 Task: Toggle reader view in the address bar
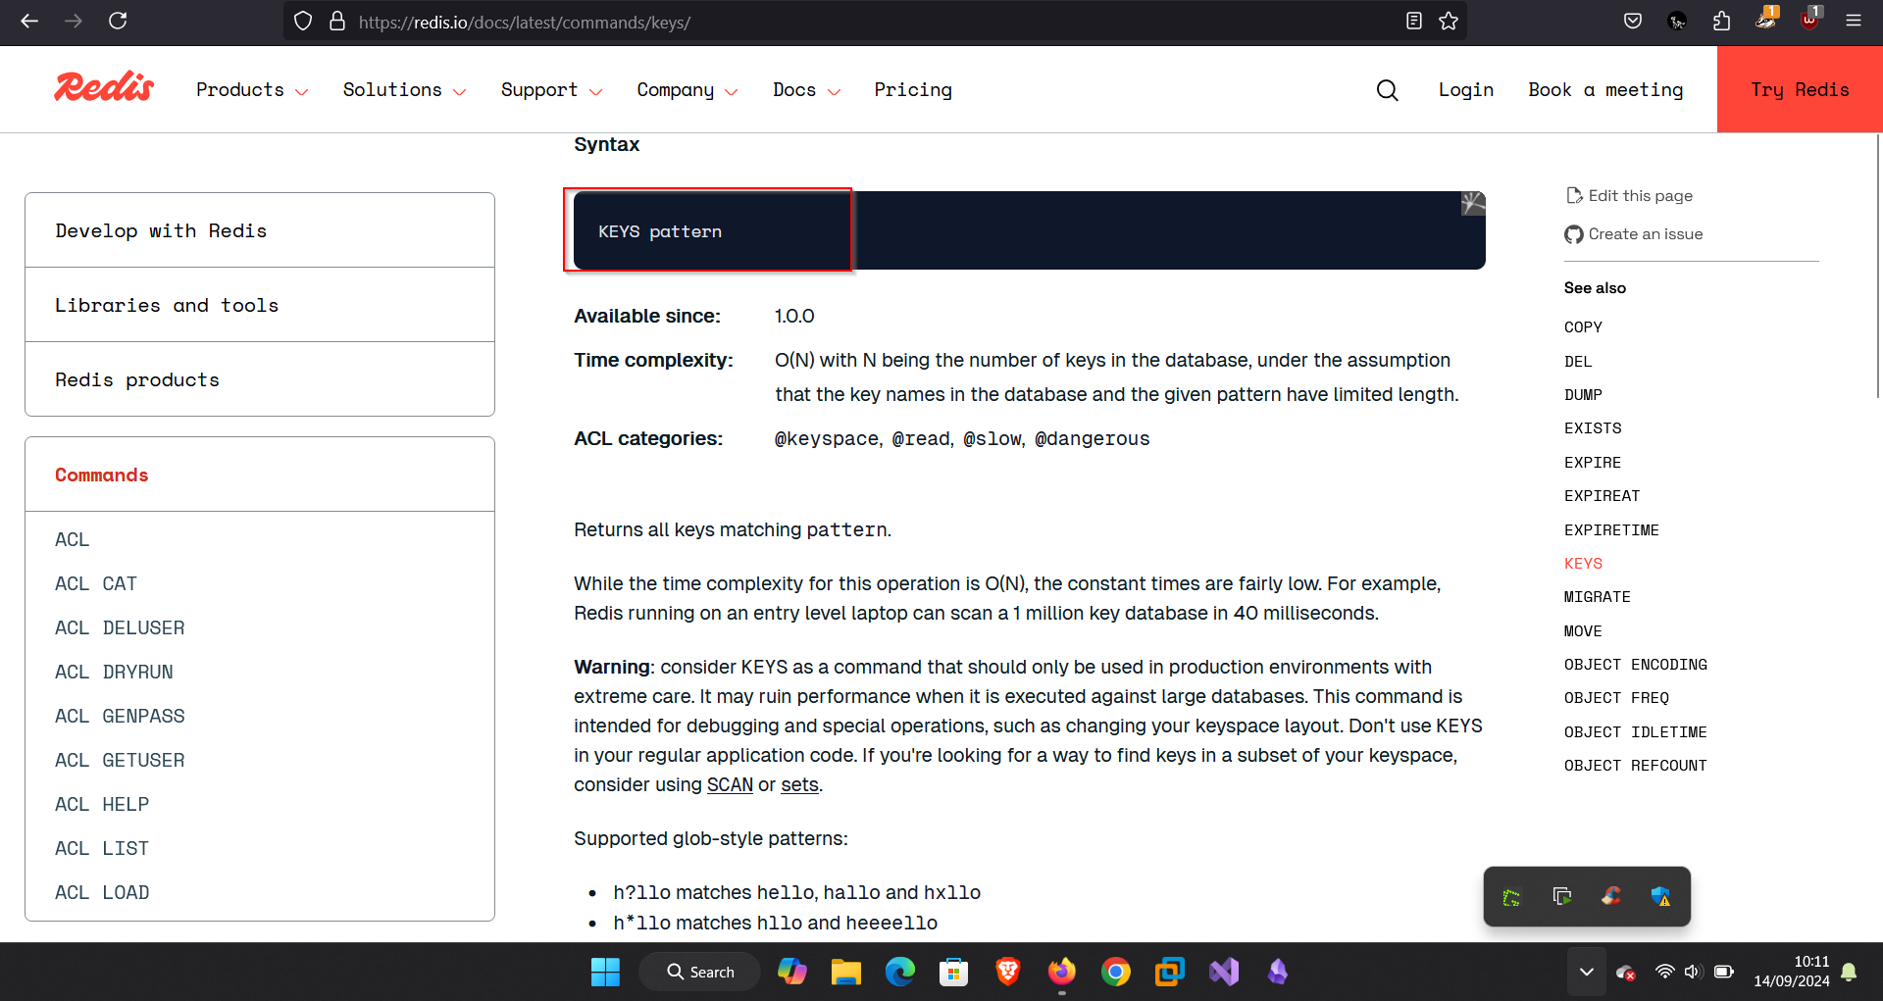click(1413, 22)
